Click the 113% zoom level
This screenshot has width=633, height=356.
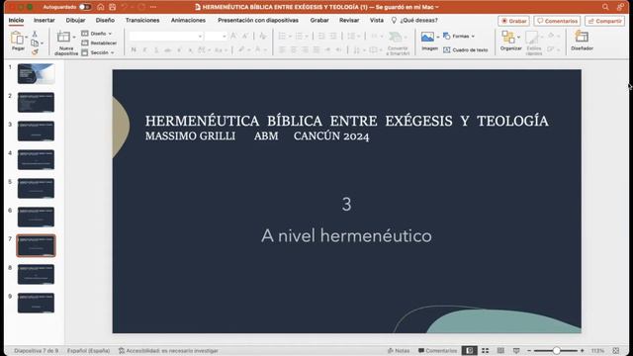(597, 351)
